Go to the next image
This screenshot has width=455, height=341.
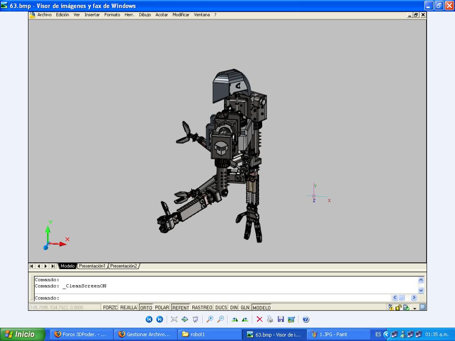(x=160, y=319)
